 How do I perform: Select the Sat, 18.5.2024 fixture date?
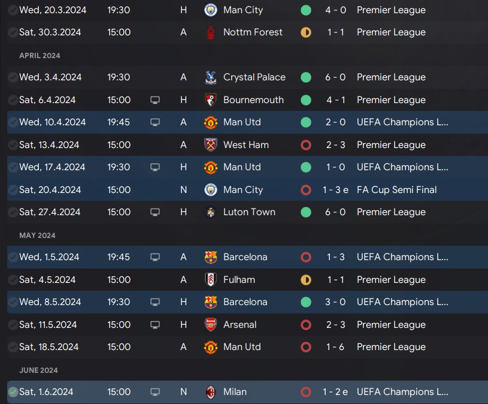tap(48, 347)
